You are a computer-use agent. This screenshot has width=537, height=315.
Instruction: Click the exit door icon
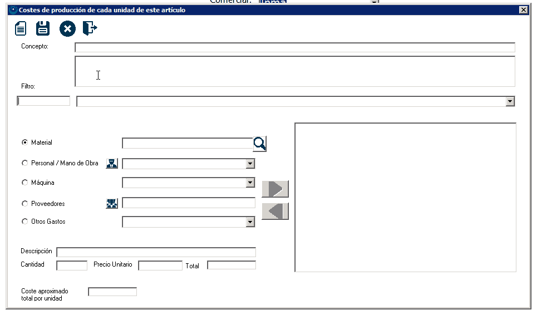[x=90, y=28]
